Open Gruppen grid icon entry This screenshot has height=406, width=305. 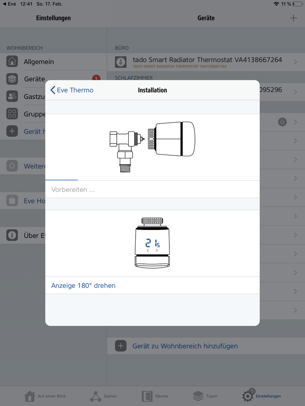[12, 114]
